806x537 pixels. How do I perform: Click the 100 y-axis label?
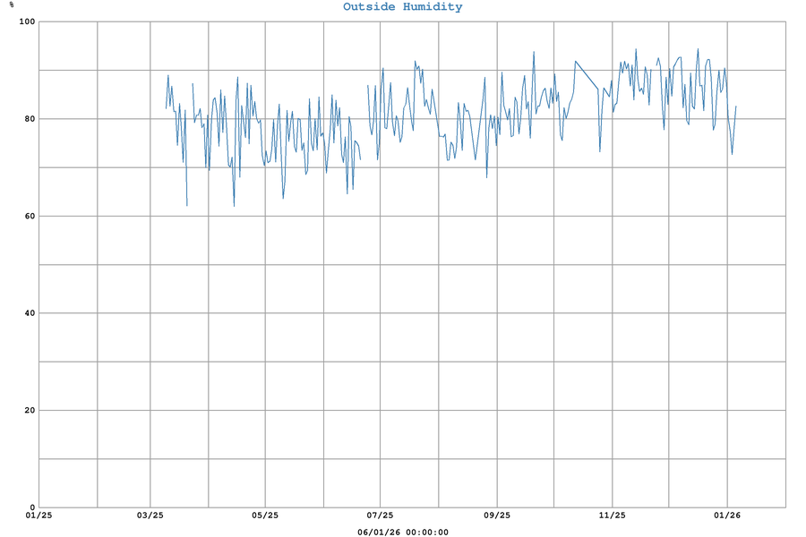tap(25, 21)
